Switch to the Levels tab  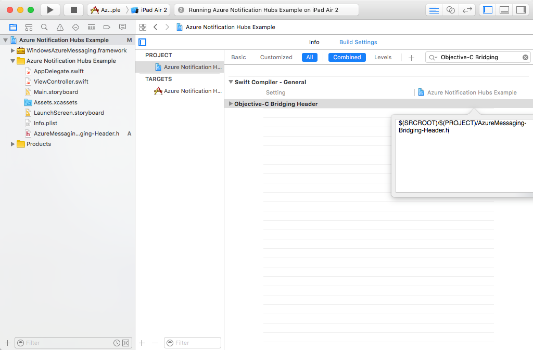tap(383, 57)
